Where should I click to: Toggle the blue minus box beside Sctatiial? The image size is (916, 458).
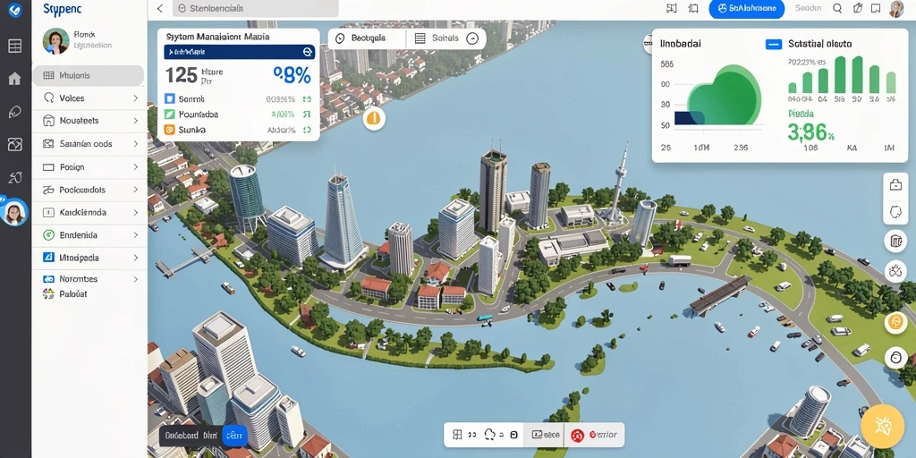tap(773, 44)
